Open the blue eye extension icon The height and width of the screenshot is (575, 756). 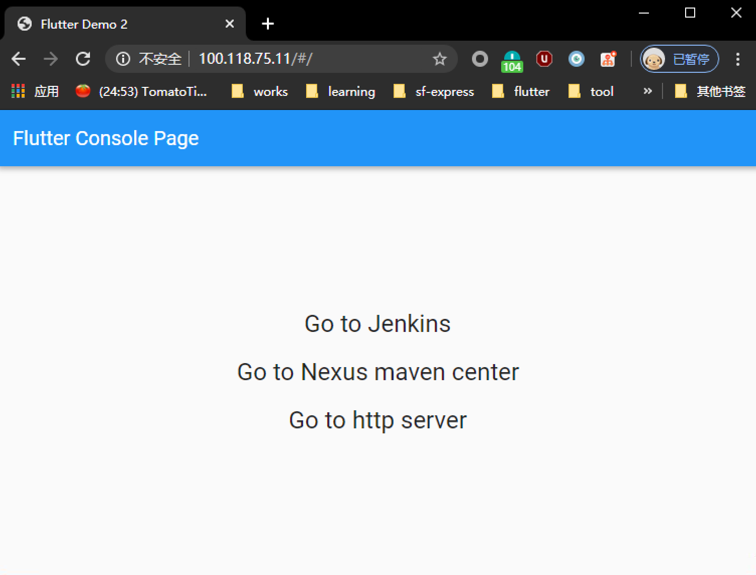[x=576, y=59]
